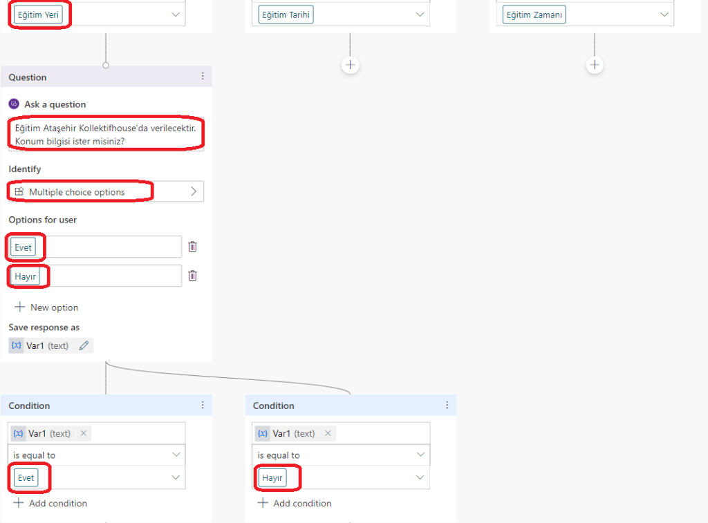The image size is (708, 523).
Task: Remove Var1 from the right condition
Action: [x=328, y=433]
